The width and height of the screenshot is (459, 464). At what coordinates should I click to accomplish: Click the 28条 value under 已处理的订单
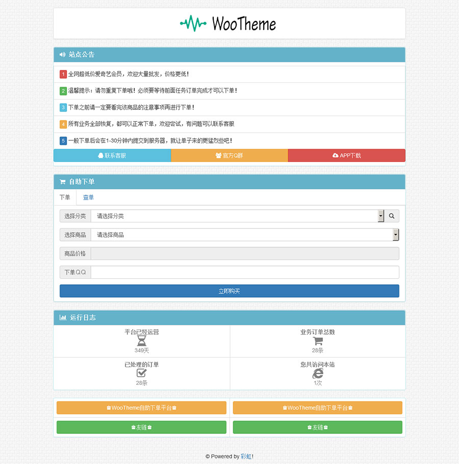click(x=142, y=383)
